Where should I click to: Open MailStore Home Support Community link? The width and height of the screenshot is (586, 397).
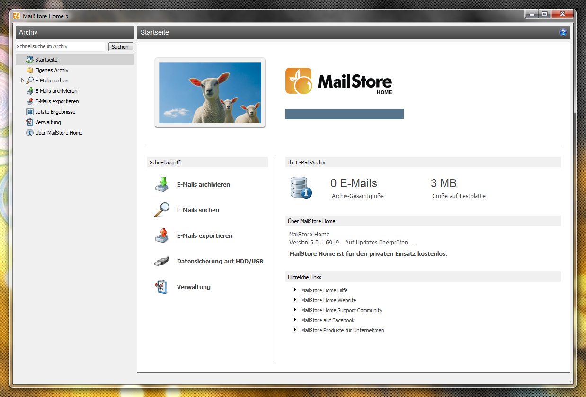tap(341, 310)
